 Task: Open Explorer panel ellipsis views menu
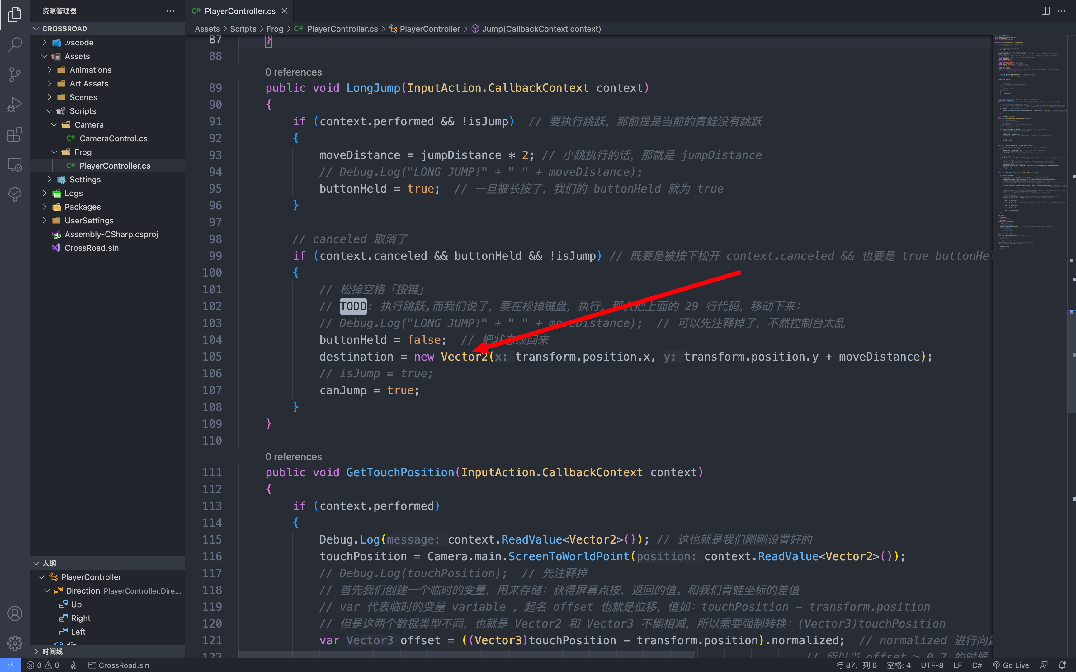click(x=170, y=11)
